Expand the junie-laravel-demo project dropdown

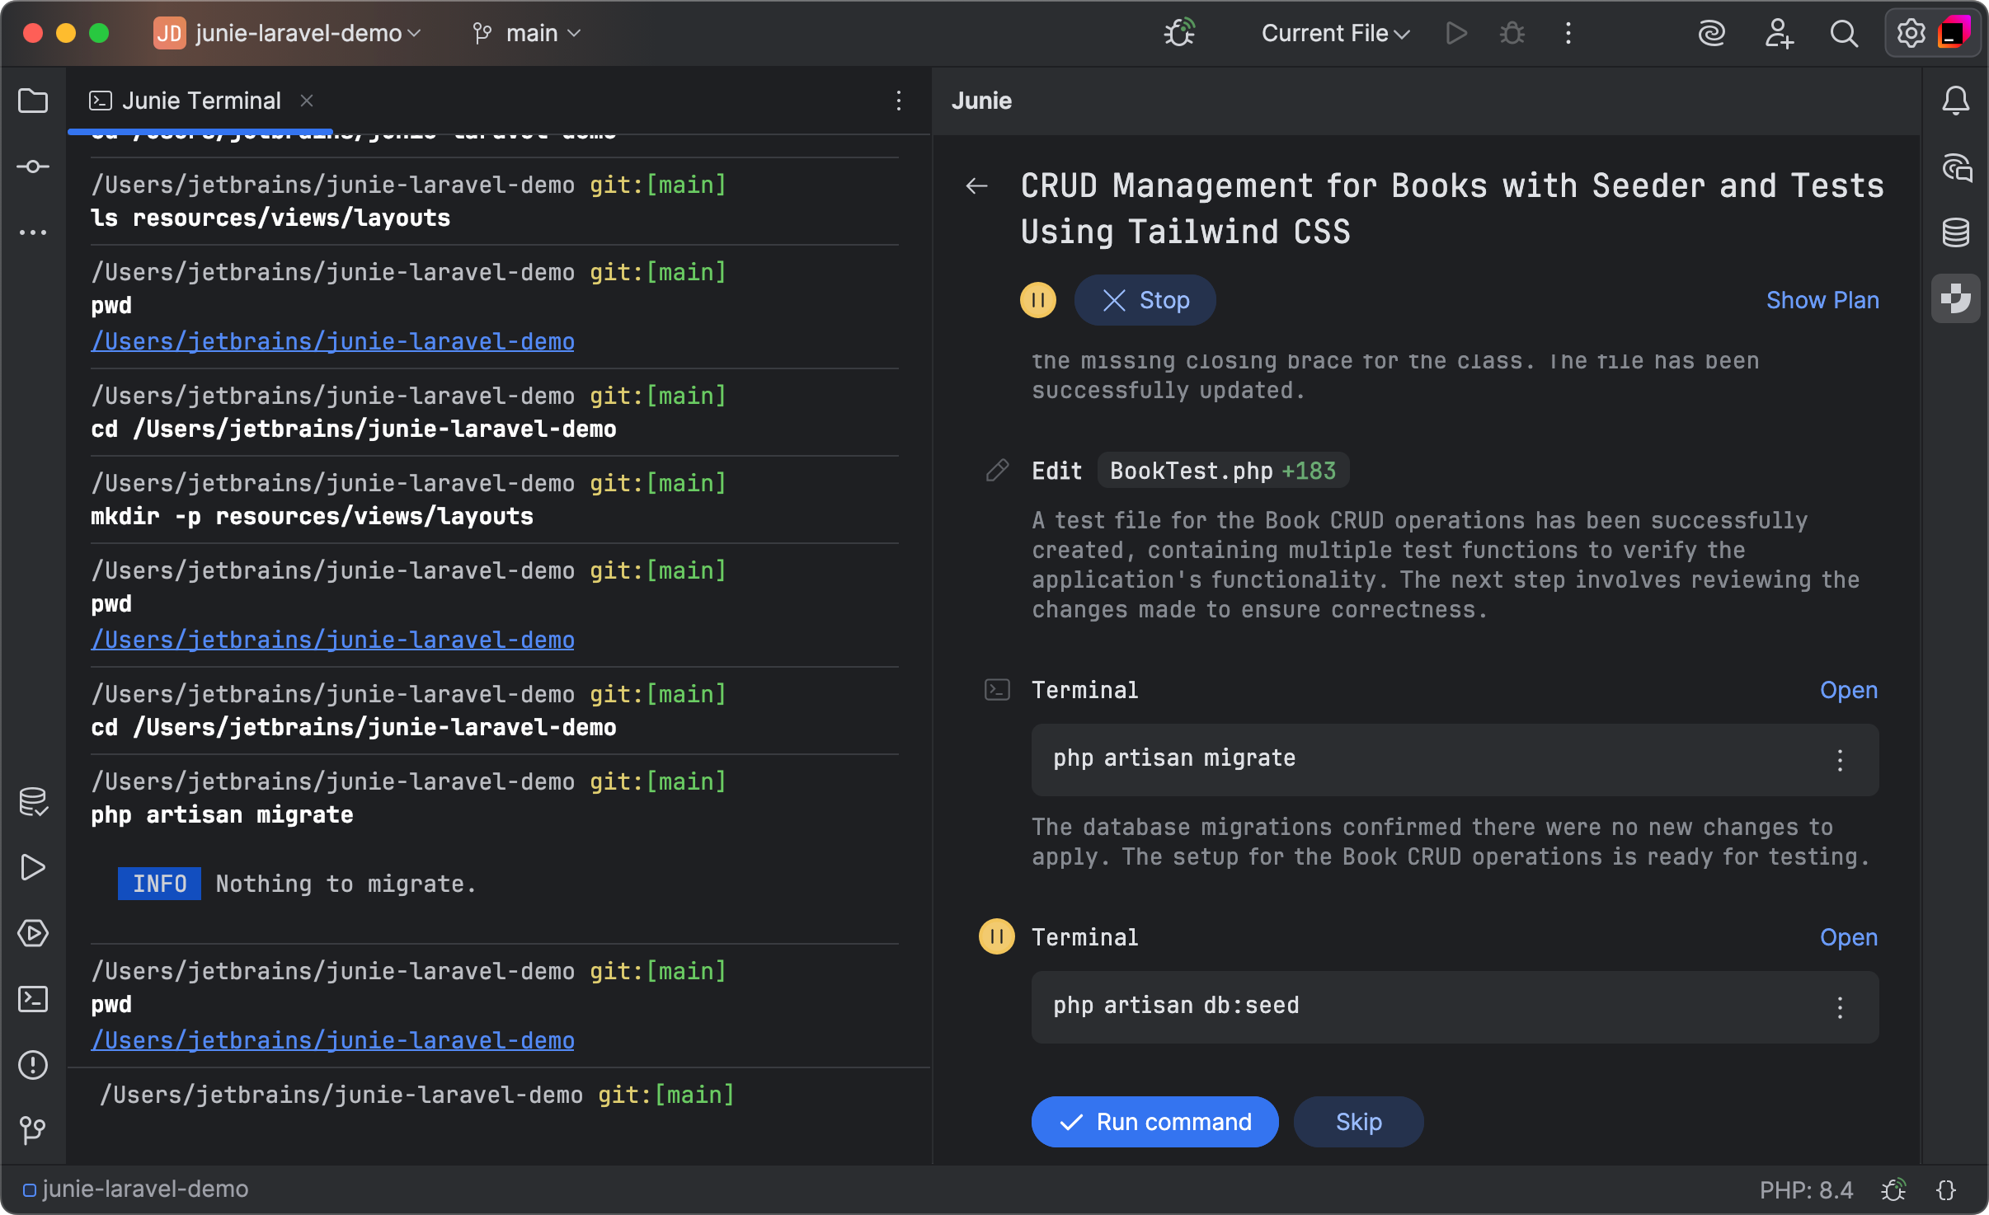click(x=288, y=33)
